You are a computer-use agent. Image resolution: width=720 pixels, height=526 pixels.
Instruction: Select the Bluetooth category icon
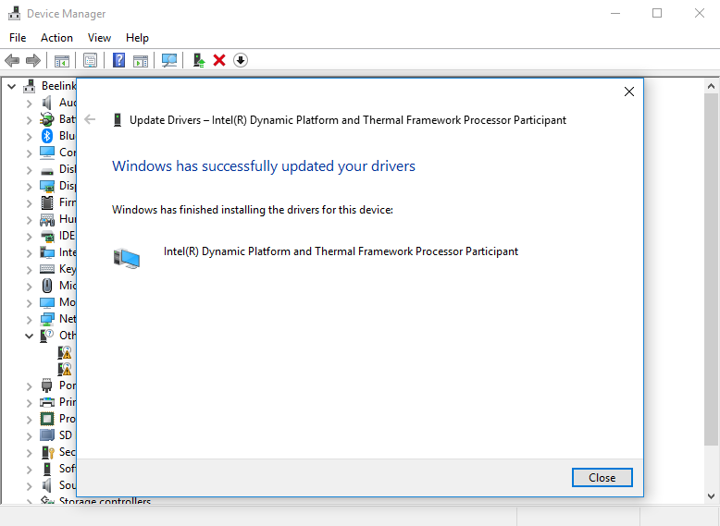pos(47,136)
